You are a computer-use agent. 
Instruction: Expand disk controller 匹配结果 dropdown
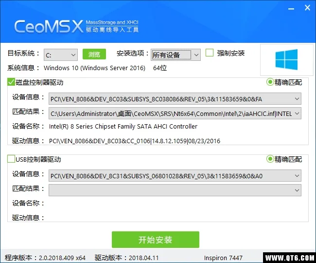[175, 113]
